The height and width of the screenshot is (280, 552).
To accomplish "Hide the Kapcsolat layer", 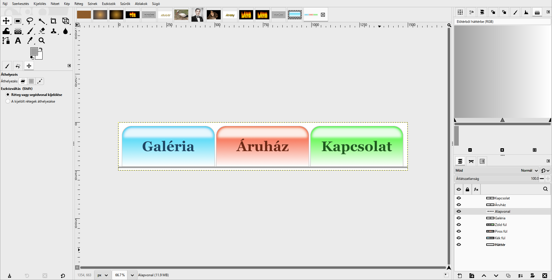I will click(x=459, y=198).
